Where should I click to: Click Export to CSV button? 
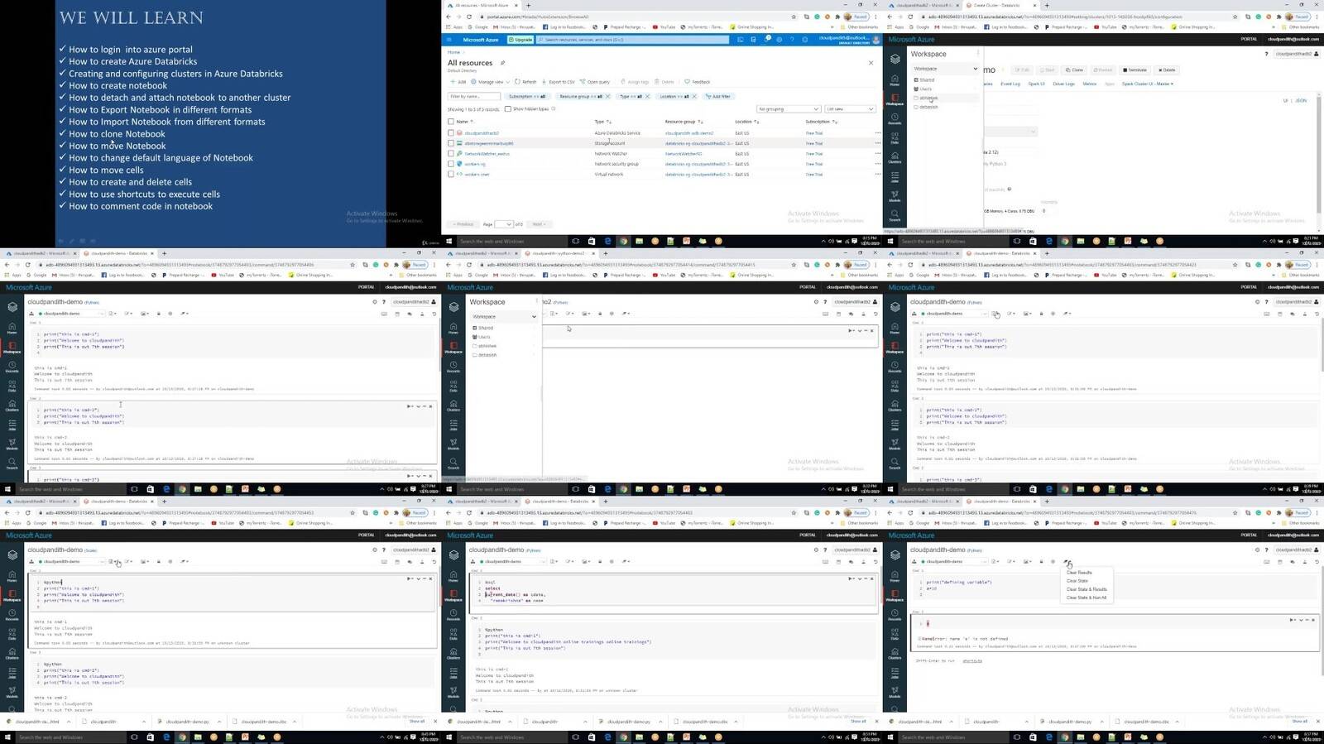pyautogui.click(x=558, y=82)
